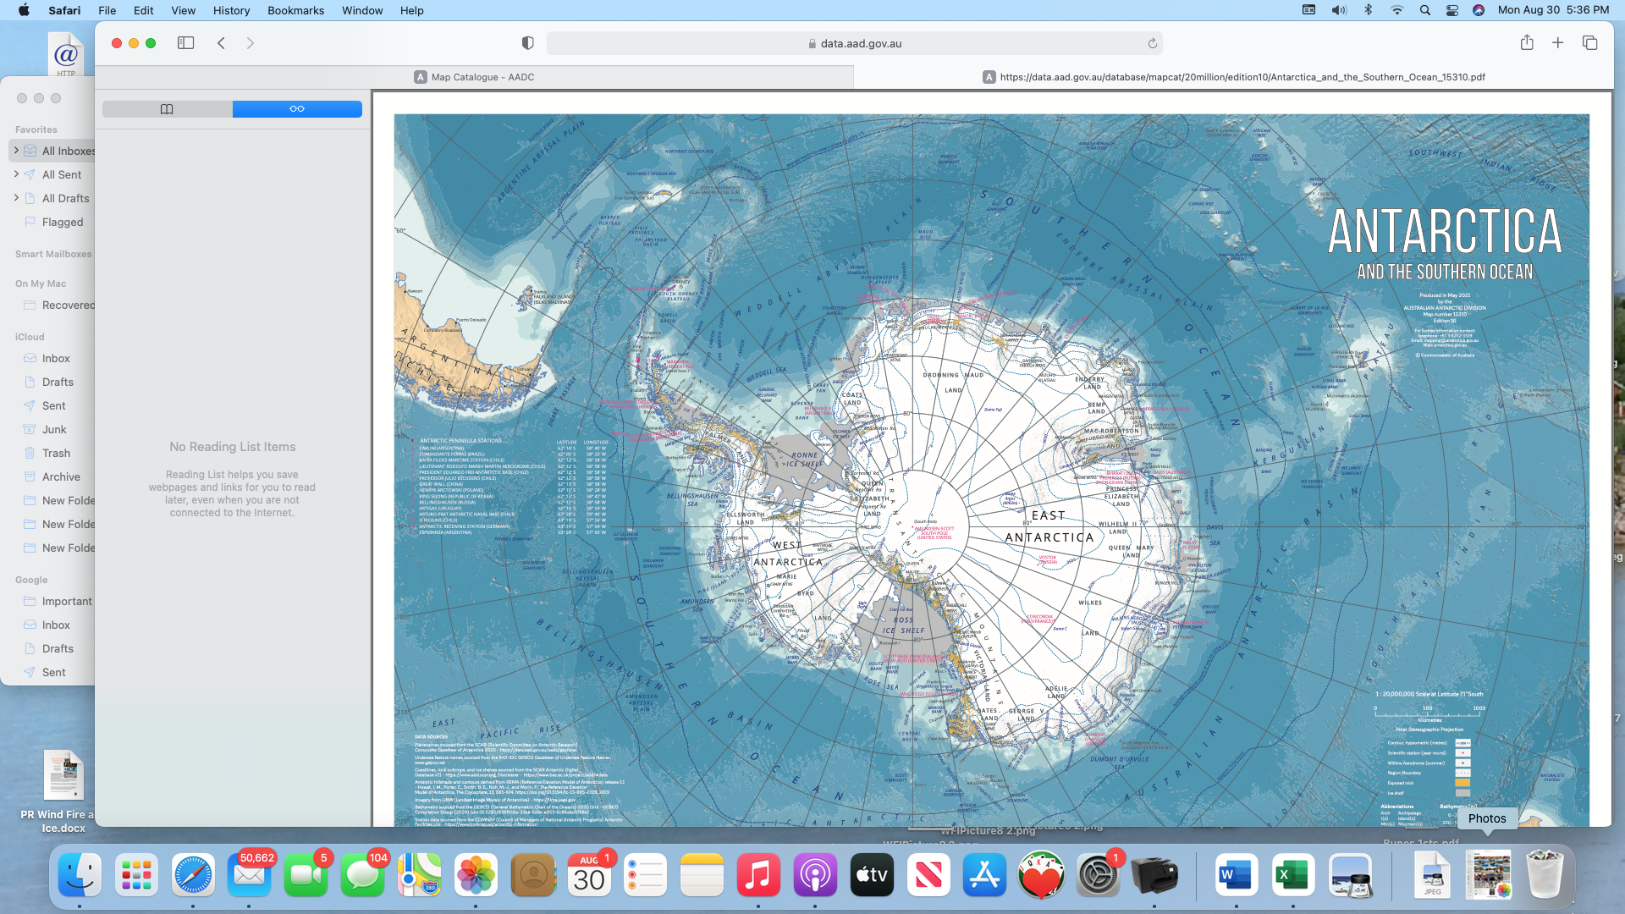Open Control Center in menu bar
Viewport: 1625px width, 914px height.
1452,10
